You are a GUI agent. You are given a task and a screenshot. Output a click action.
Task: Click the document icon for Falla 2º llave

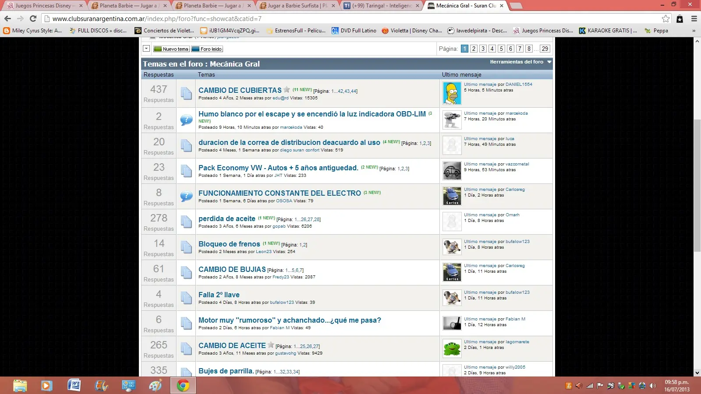(186, 298)
